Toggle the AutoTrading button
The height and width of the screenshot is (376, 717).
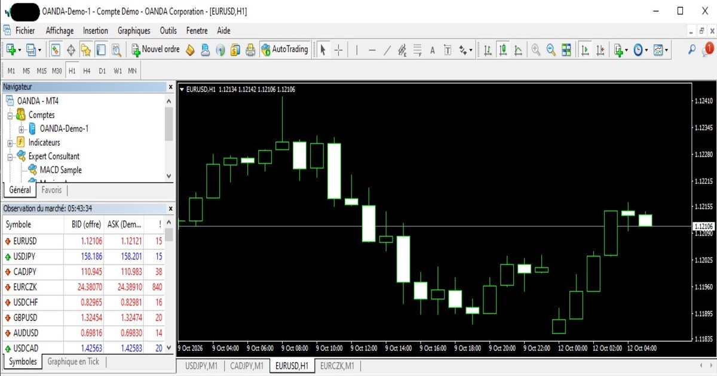[x=284, y=50]
